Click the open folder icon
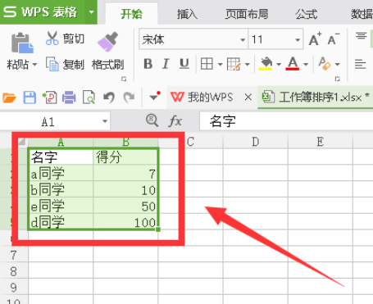 tap(9, 98)
